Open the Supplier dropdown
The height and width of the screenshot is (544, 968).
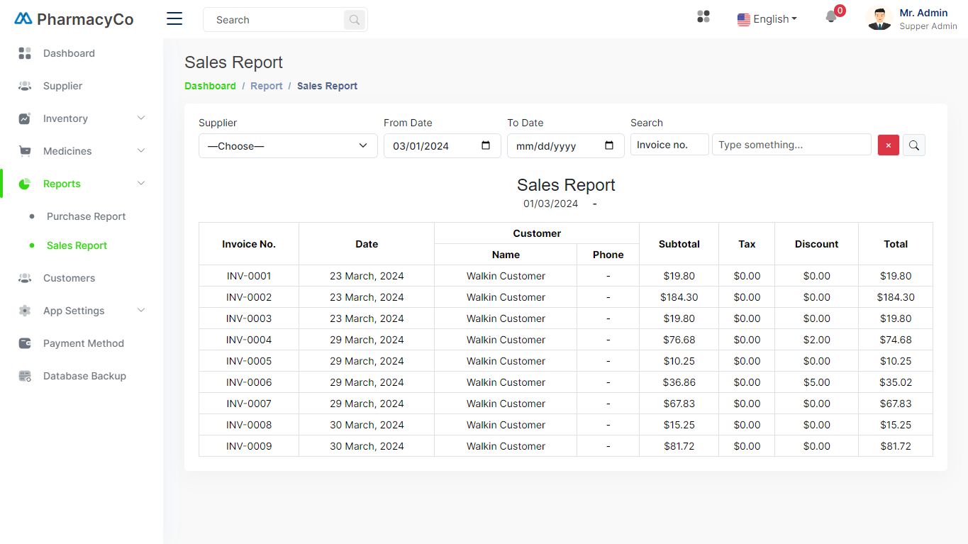[288, 146]
